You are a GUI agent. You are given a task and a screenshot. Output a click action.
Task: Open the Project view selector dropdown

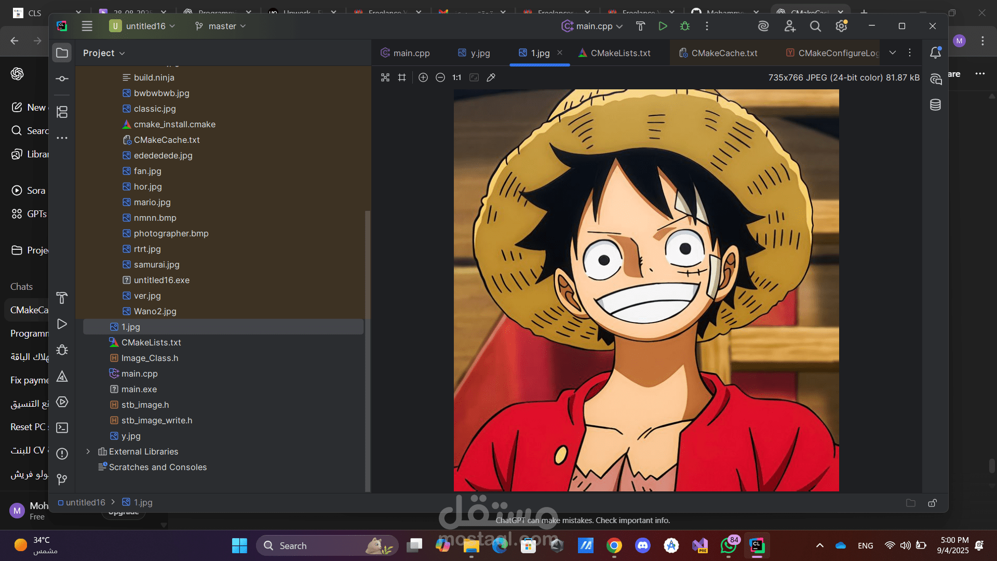tap(104, 53)
